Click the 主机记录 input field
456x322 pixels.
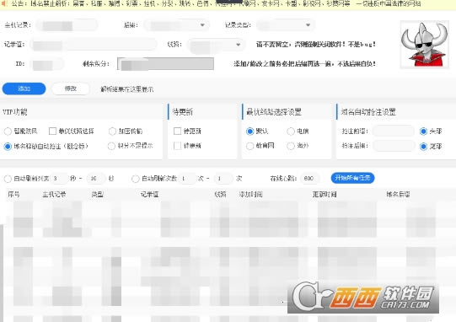coord(67,25)
